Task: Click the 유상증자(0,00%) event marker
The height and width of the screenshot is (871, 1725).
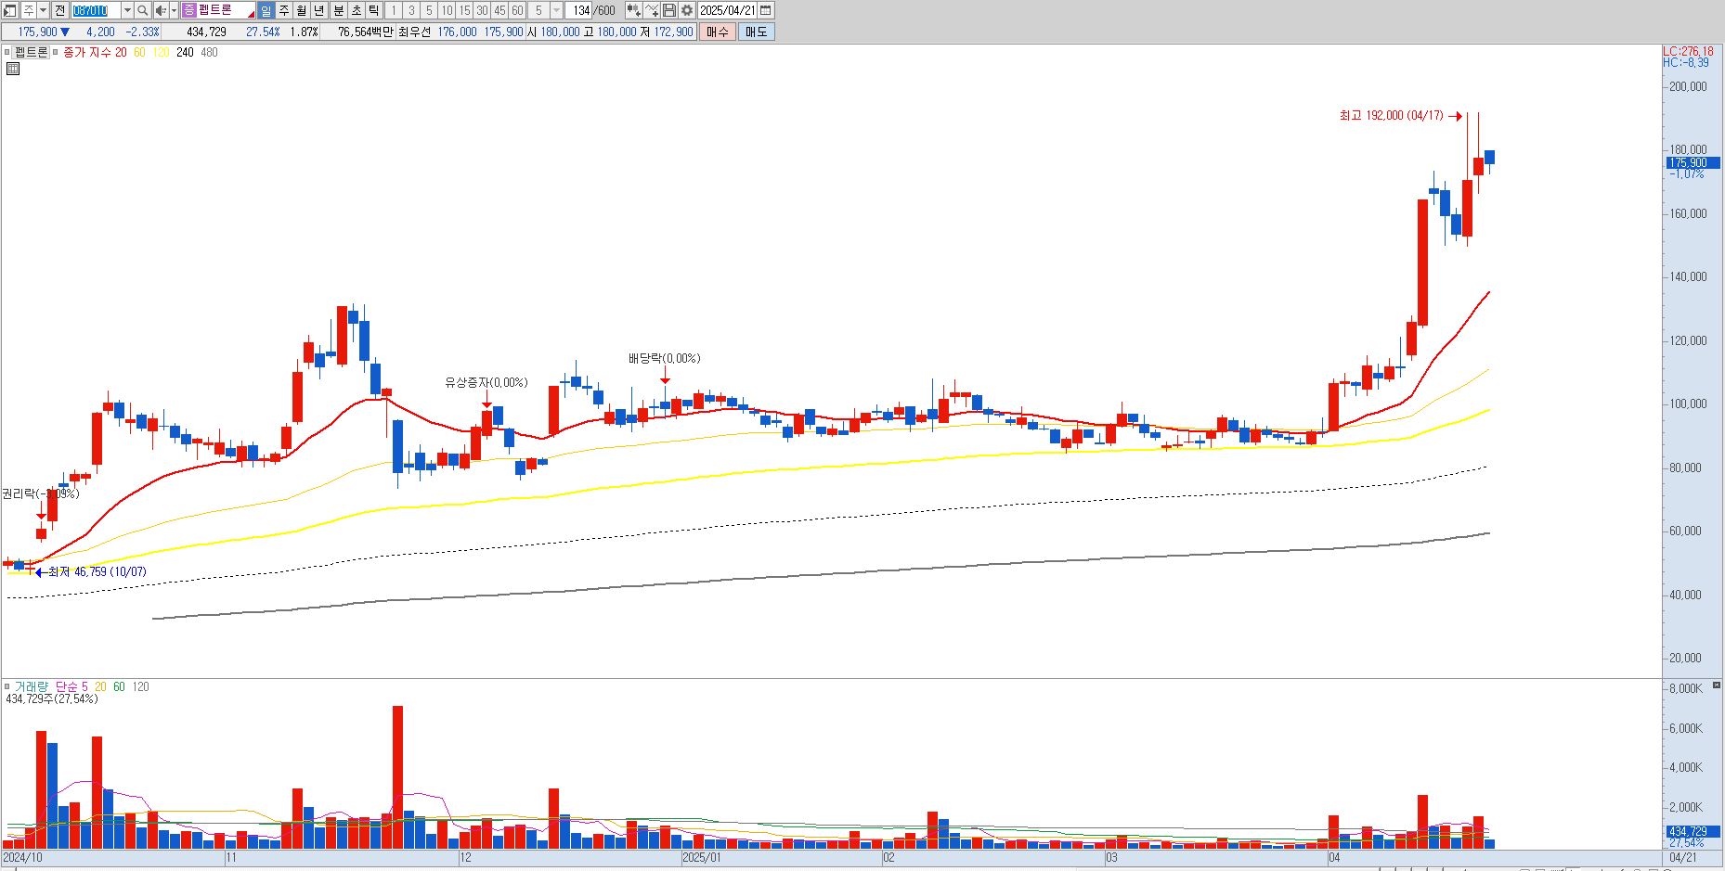Action: (x=486, y=382)
